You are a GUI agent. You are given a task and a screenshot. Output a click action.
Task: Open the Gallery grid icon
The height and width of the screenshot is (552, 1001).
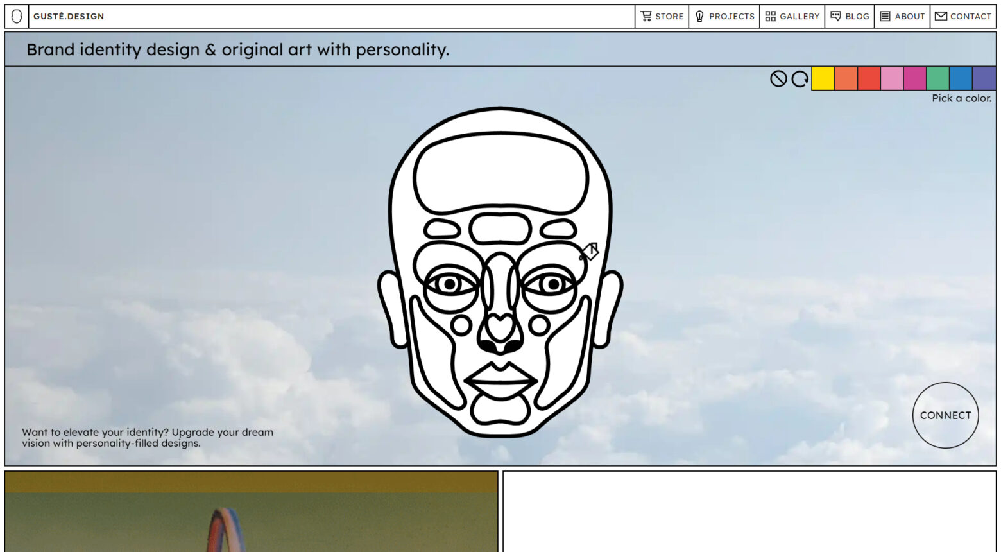click(x=771, y=16)
